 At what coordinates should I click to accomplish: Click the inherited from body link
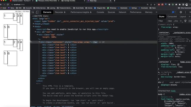(x=173, y=91)
